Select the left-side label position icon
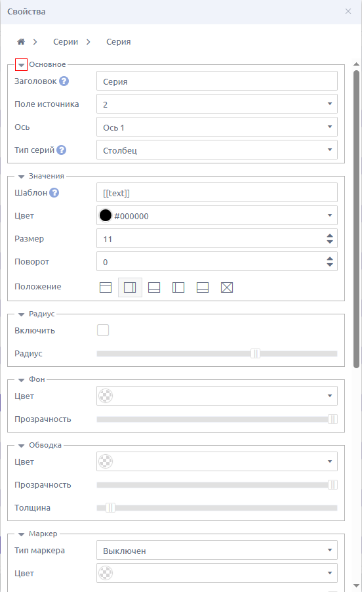 pyautogui.click(x=178, y=287)
